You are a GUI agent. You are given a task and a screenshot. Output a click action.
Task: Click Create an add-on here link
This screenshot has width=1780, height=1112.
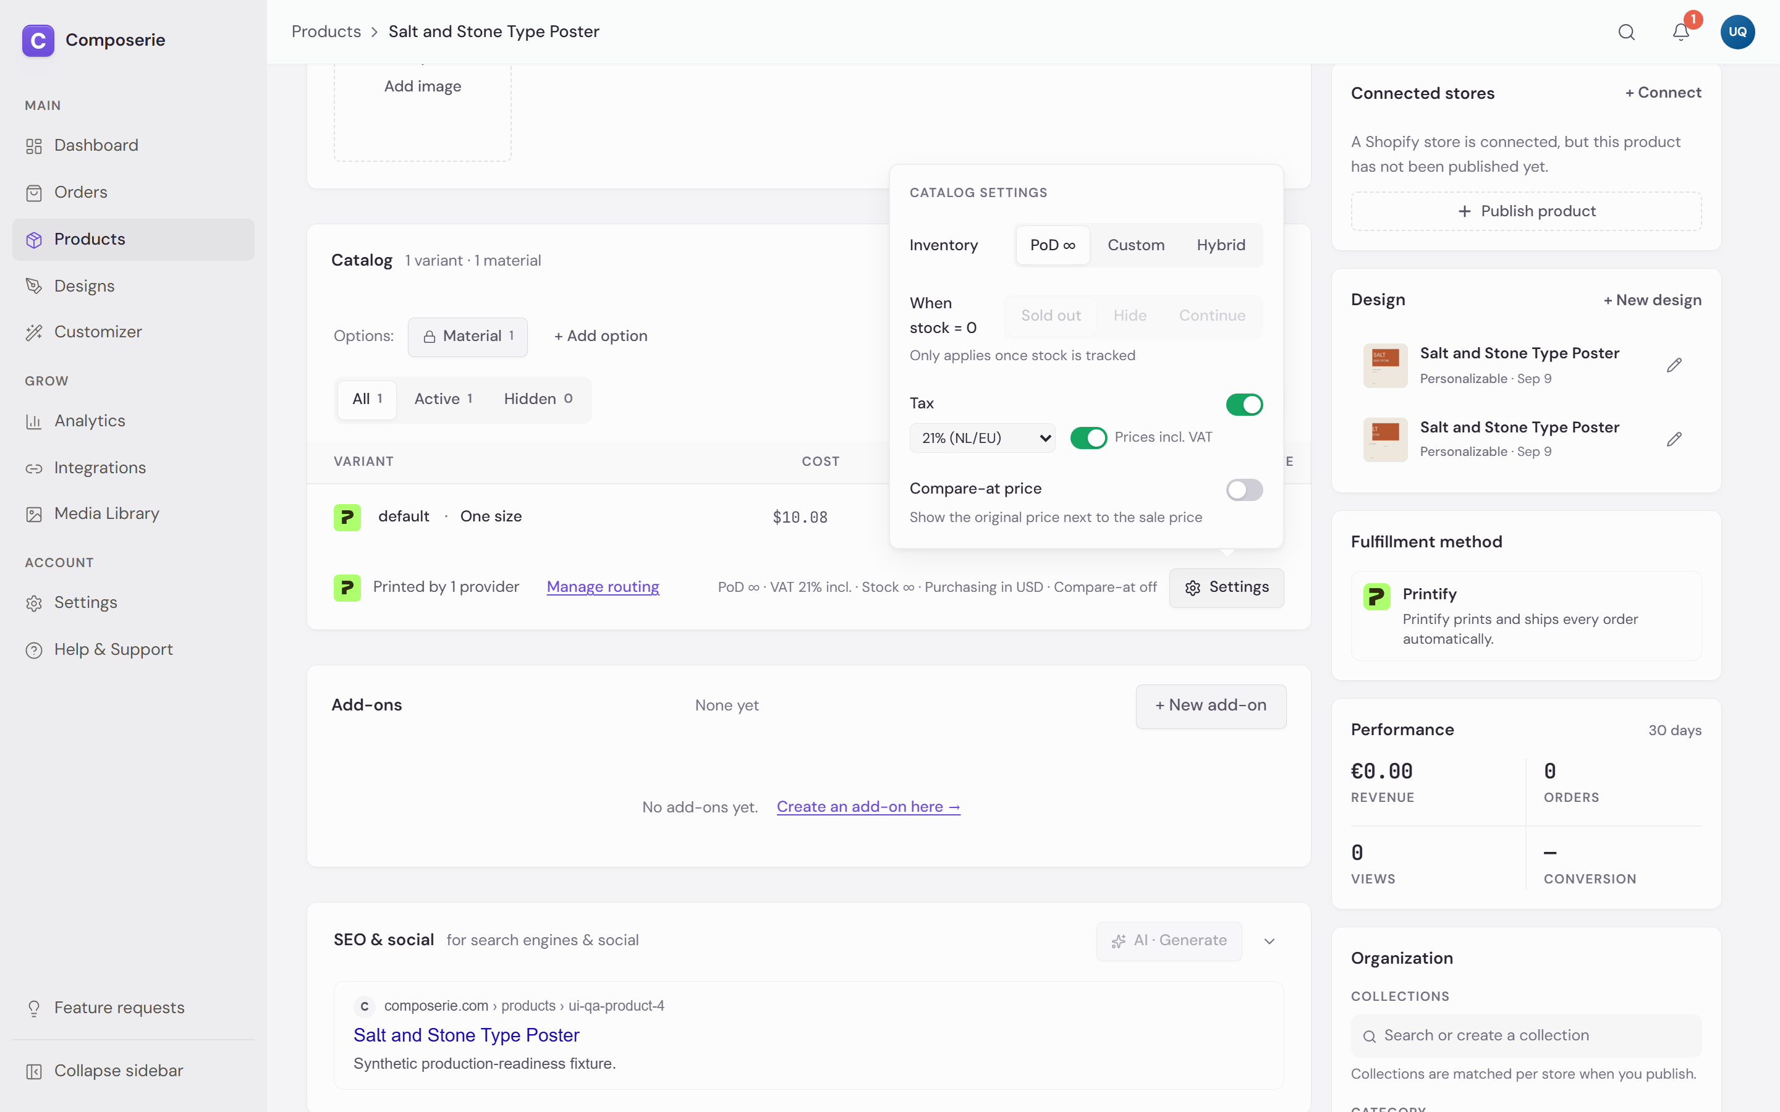[868, 807]
